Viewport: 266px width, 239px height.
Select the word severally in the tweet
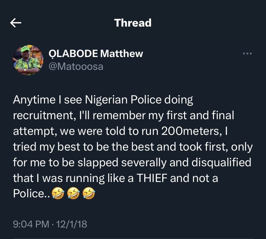[x=144, y=162]
